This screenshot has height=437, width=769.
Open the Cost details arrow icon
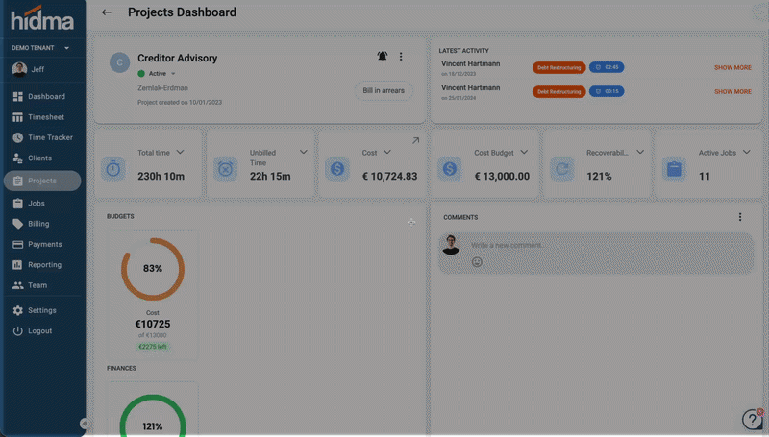[x=415, y=140]
